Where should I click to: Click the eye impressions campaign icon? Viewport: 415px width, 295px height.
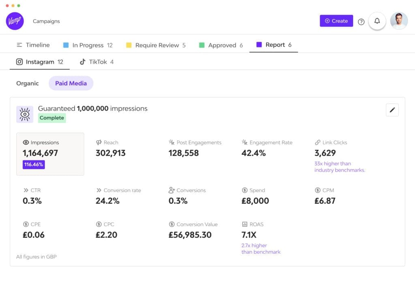pyautogui.click(x=25, y=114)
